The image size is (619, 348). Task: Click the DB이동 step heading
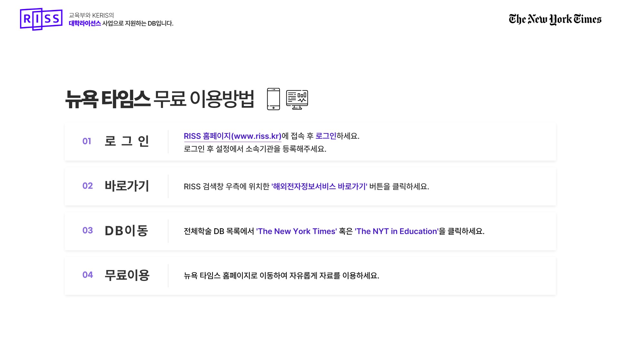[126, 231]
